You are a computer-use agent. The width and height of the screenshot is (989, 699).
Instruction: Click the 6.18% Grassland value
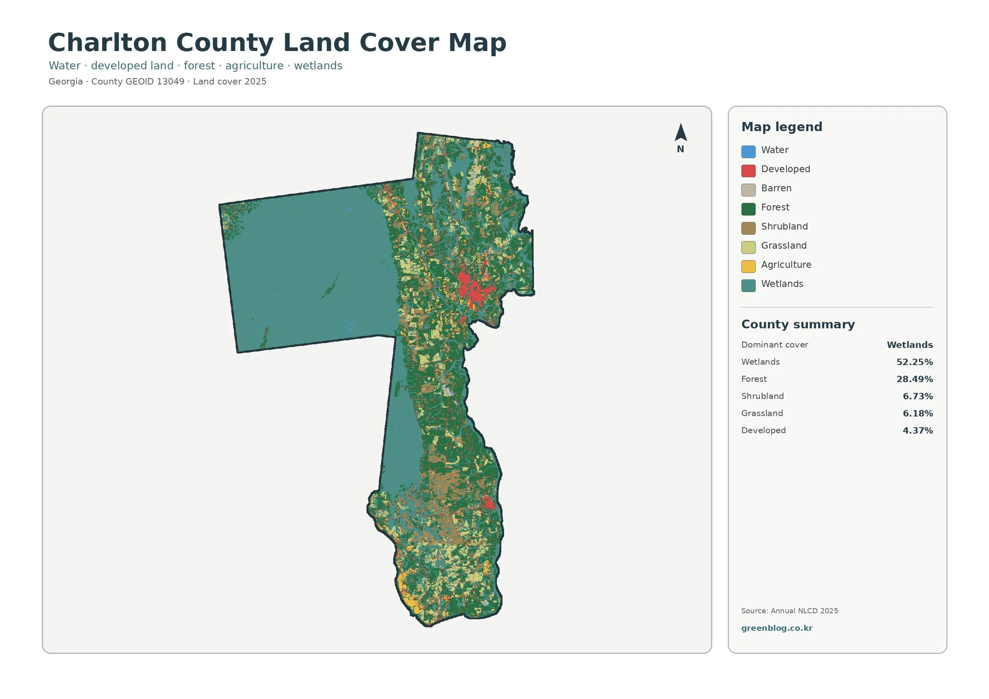click(x=918, y=413)
